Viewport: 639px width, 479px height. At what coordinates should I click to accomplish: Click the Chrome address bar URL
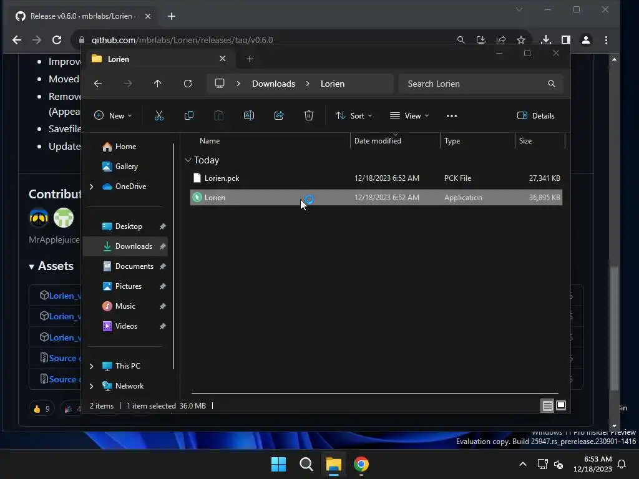[182, 40]
